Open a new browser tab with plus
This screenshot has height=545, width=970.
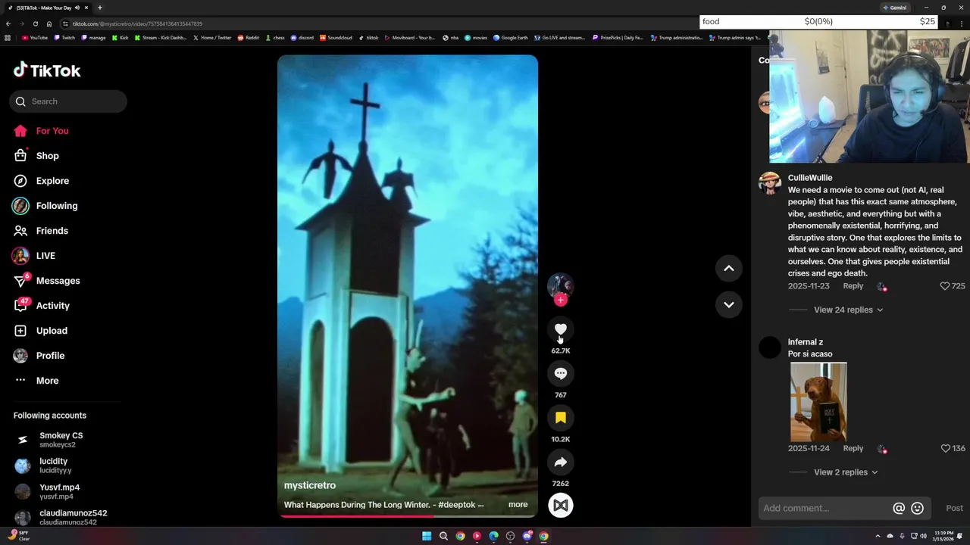point(99,8)
